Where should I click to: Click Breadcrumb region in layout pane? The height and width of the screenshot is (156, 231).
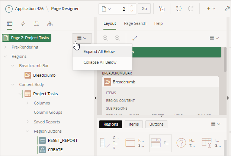pyautogui.click(x=160, y=82)
